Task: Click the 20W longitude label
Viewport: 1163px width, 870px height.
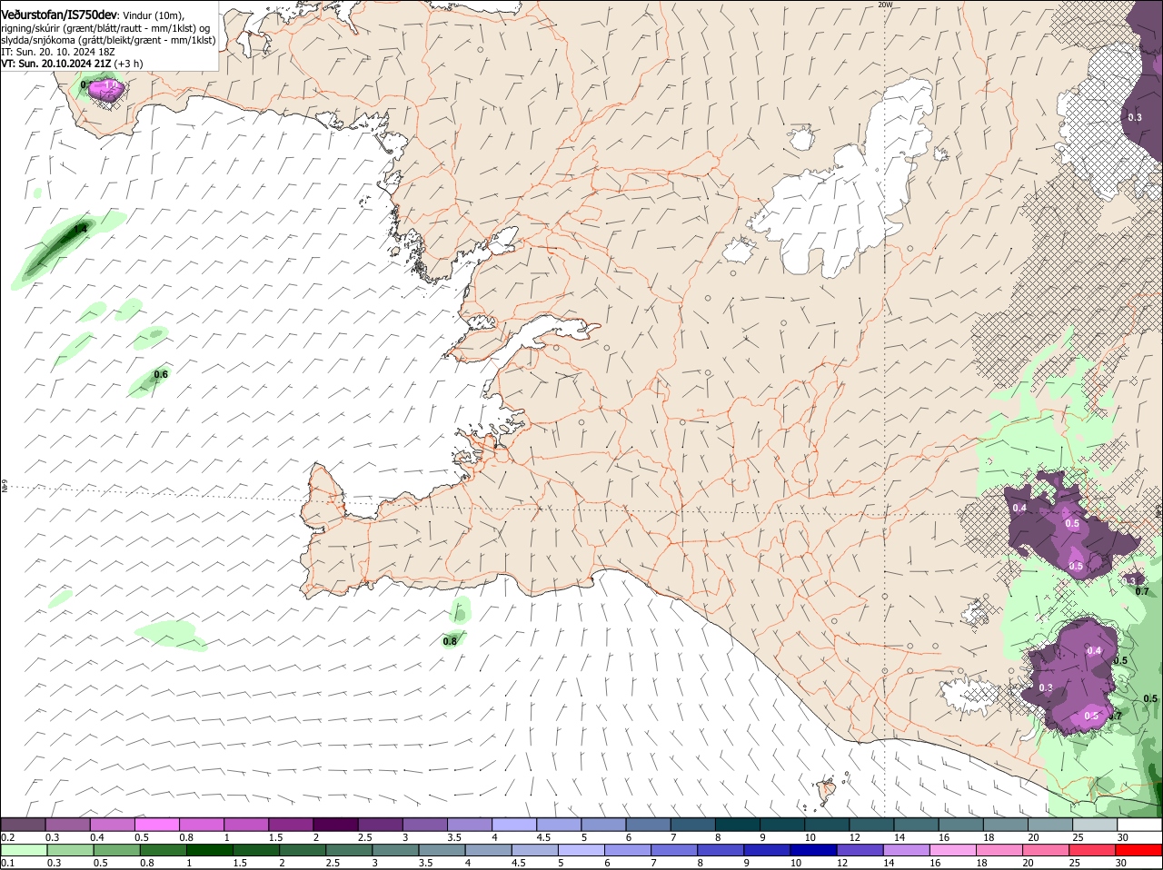Action: click(885, 5)
